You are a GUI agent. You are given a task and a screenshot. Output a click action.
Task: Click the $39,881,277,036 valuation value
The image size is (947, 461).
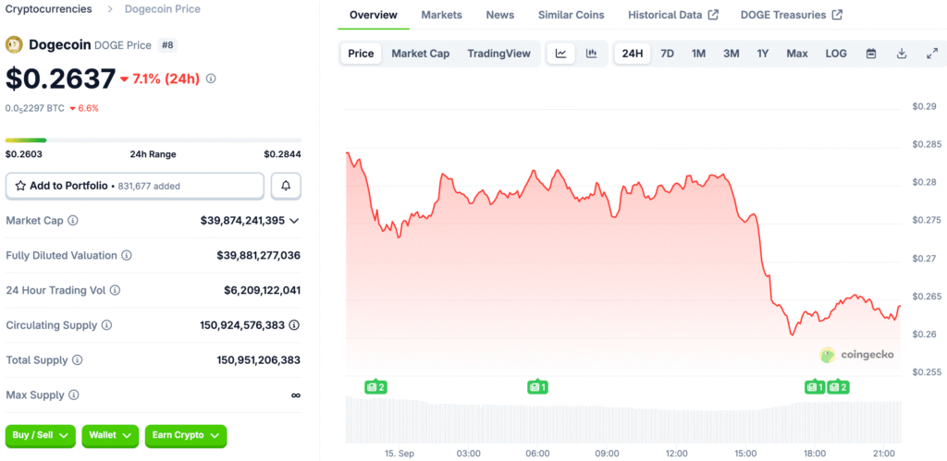[x=259, y=256]
